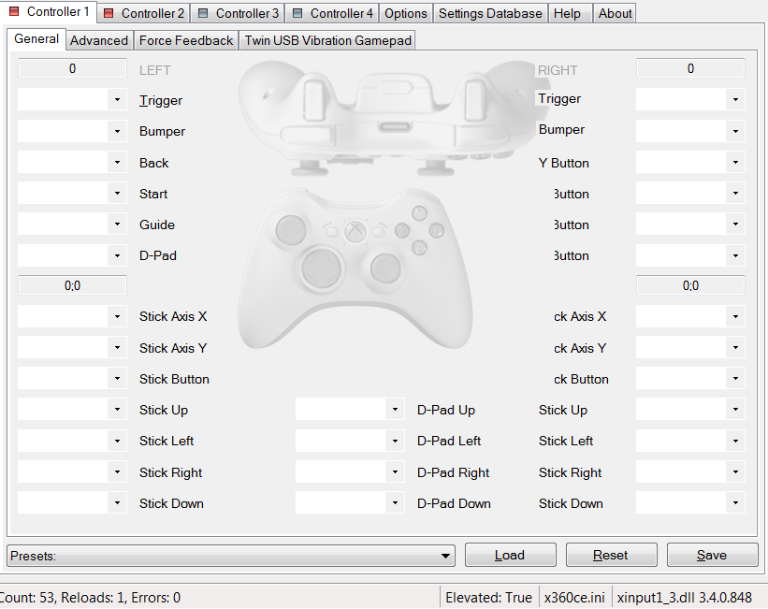Viewport: 768px width, 609px height.
Task: Switch to the Controller 2 tab
Action: pyautogui.click(x=144, y=13)
